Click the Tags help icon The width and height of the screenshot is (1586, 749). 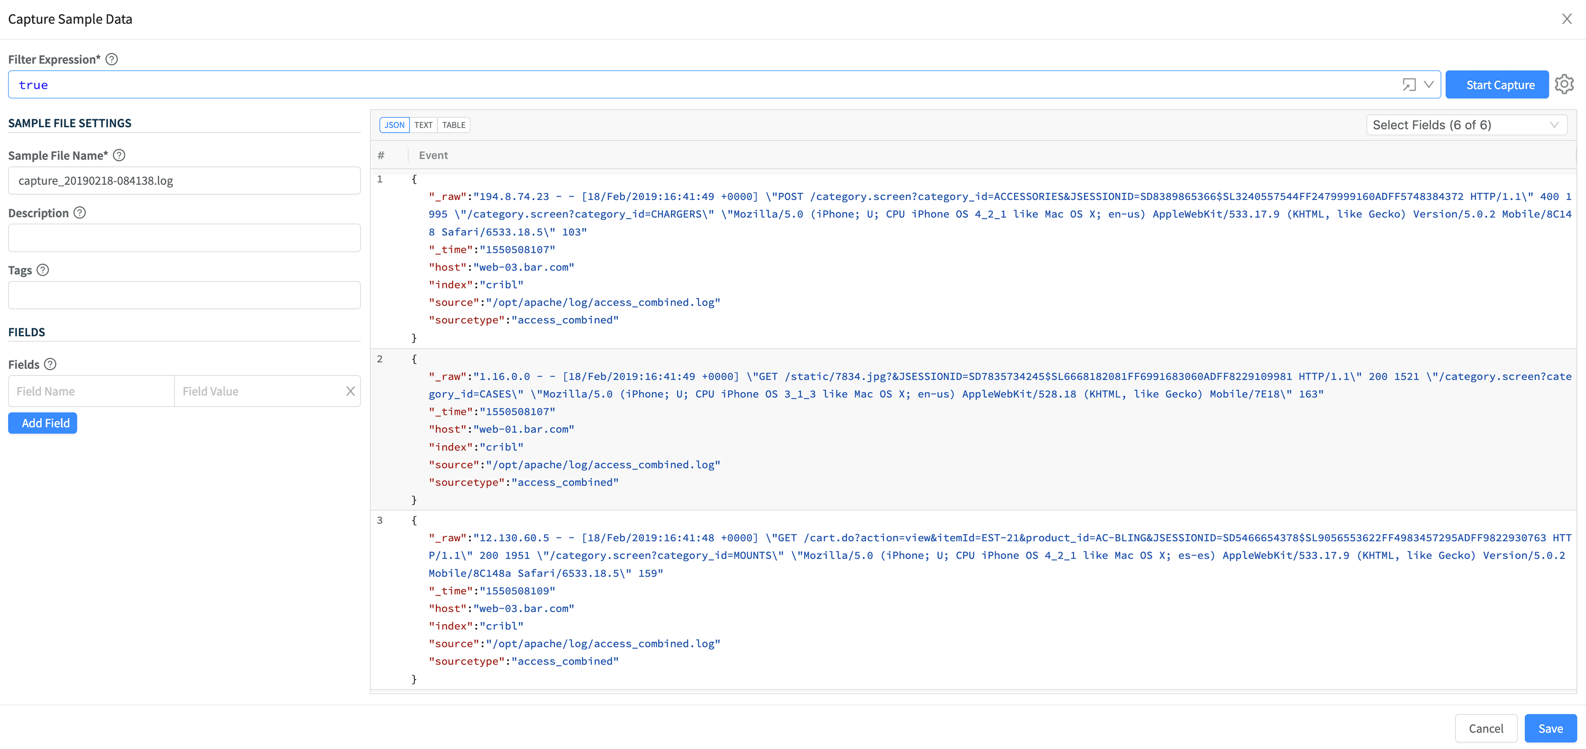[43, 270]
